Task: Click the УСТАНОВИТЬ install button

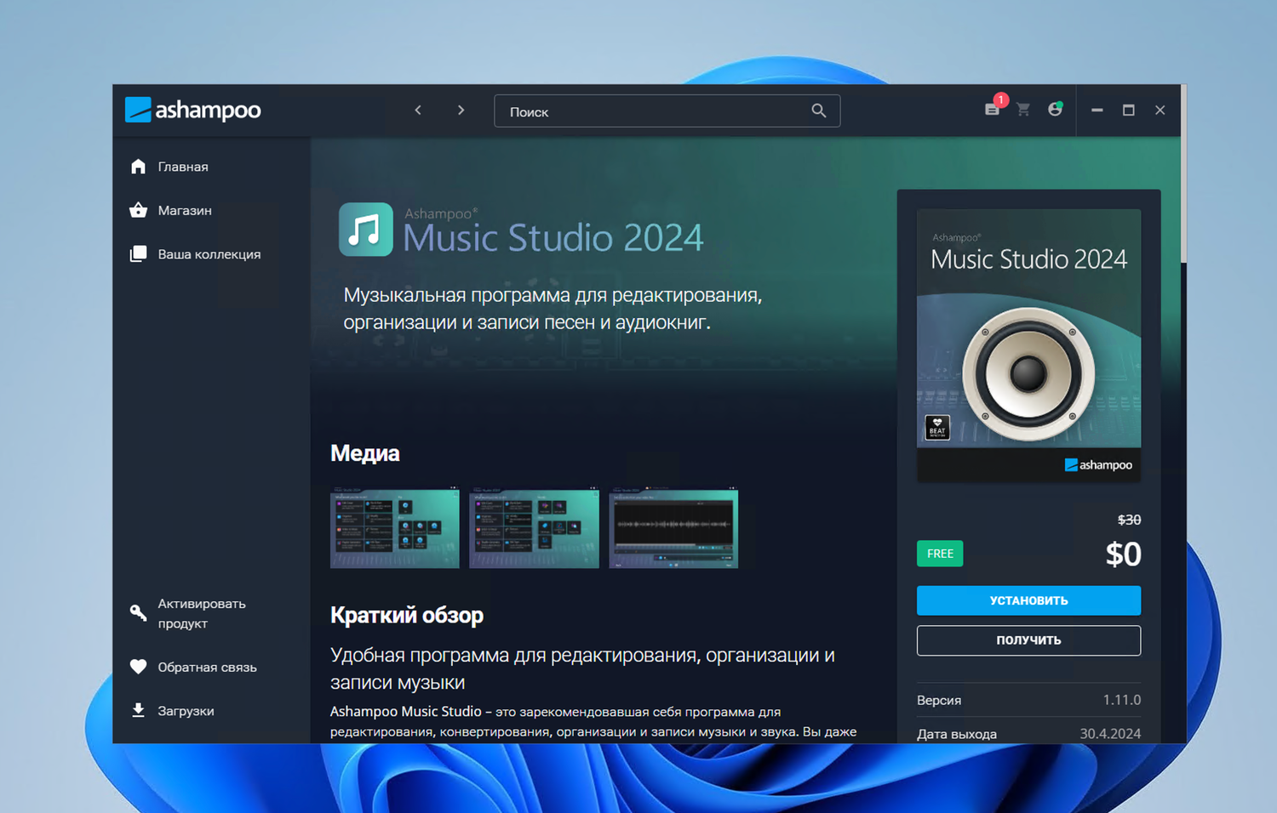Action: click(1028, 600)
